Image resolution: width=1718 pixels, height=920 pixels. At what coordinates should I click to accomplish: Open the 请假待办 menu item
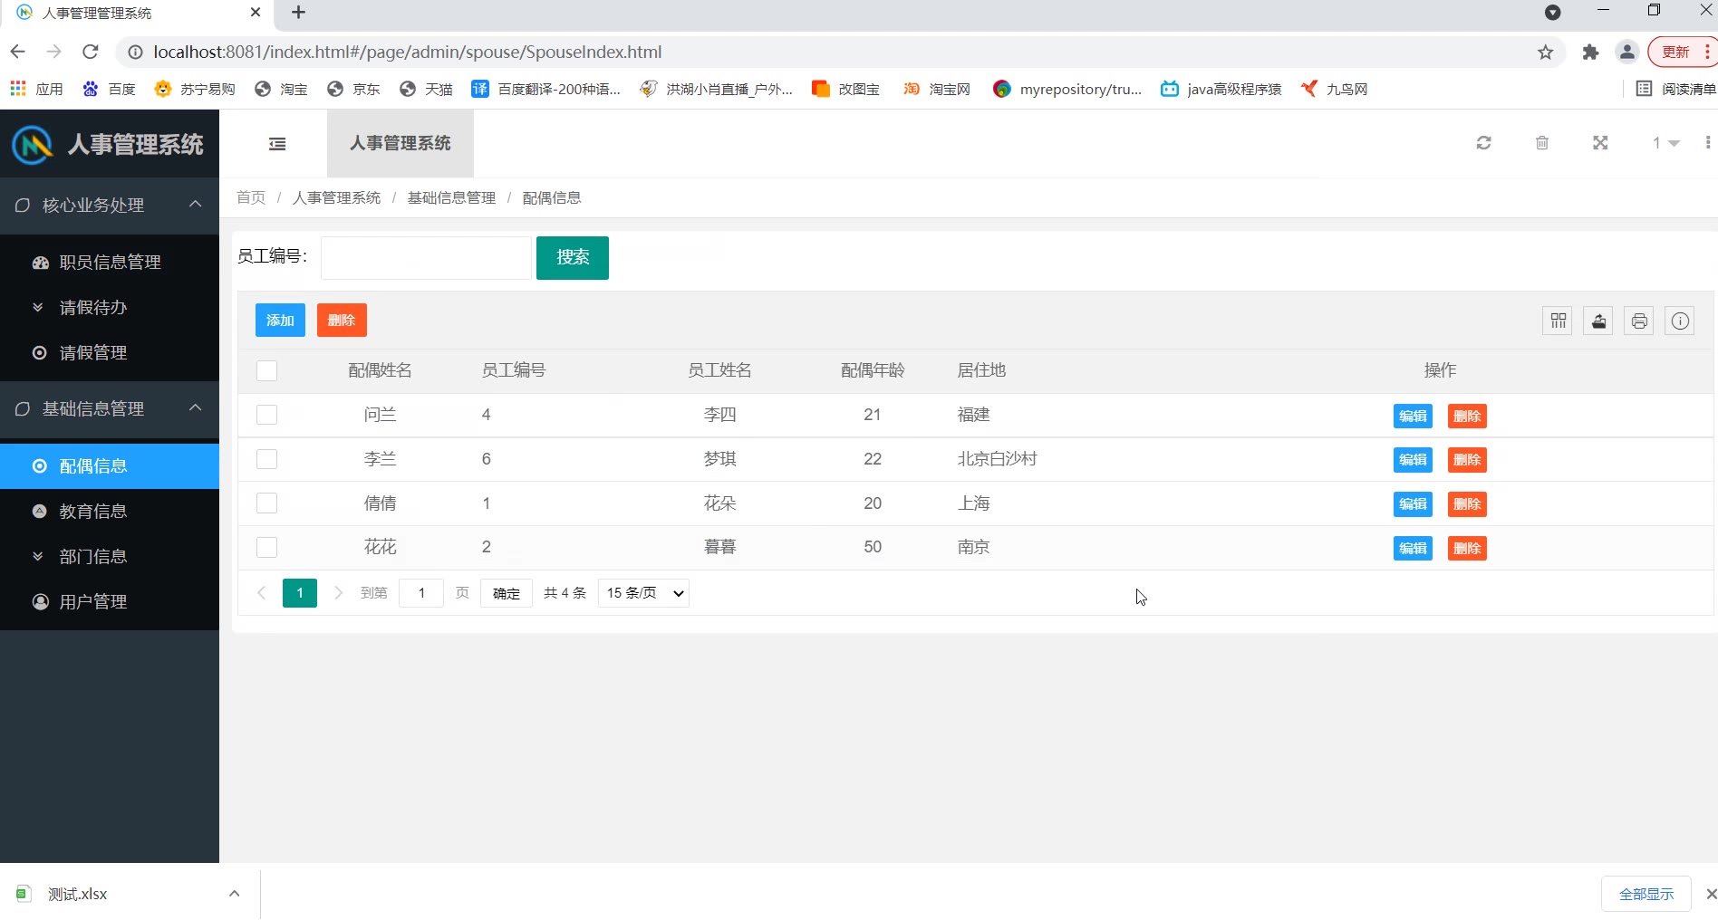click(x=110, y=308)
